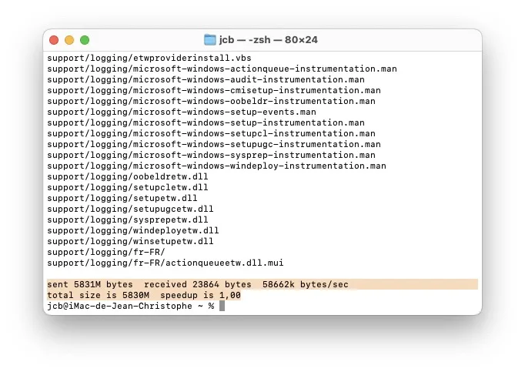Select the line 'support/logging/sysprepetw.dll'
525x372 pixels.
128,220
